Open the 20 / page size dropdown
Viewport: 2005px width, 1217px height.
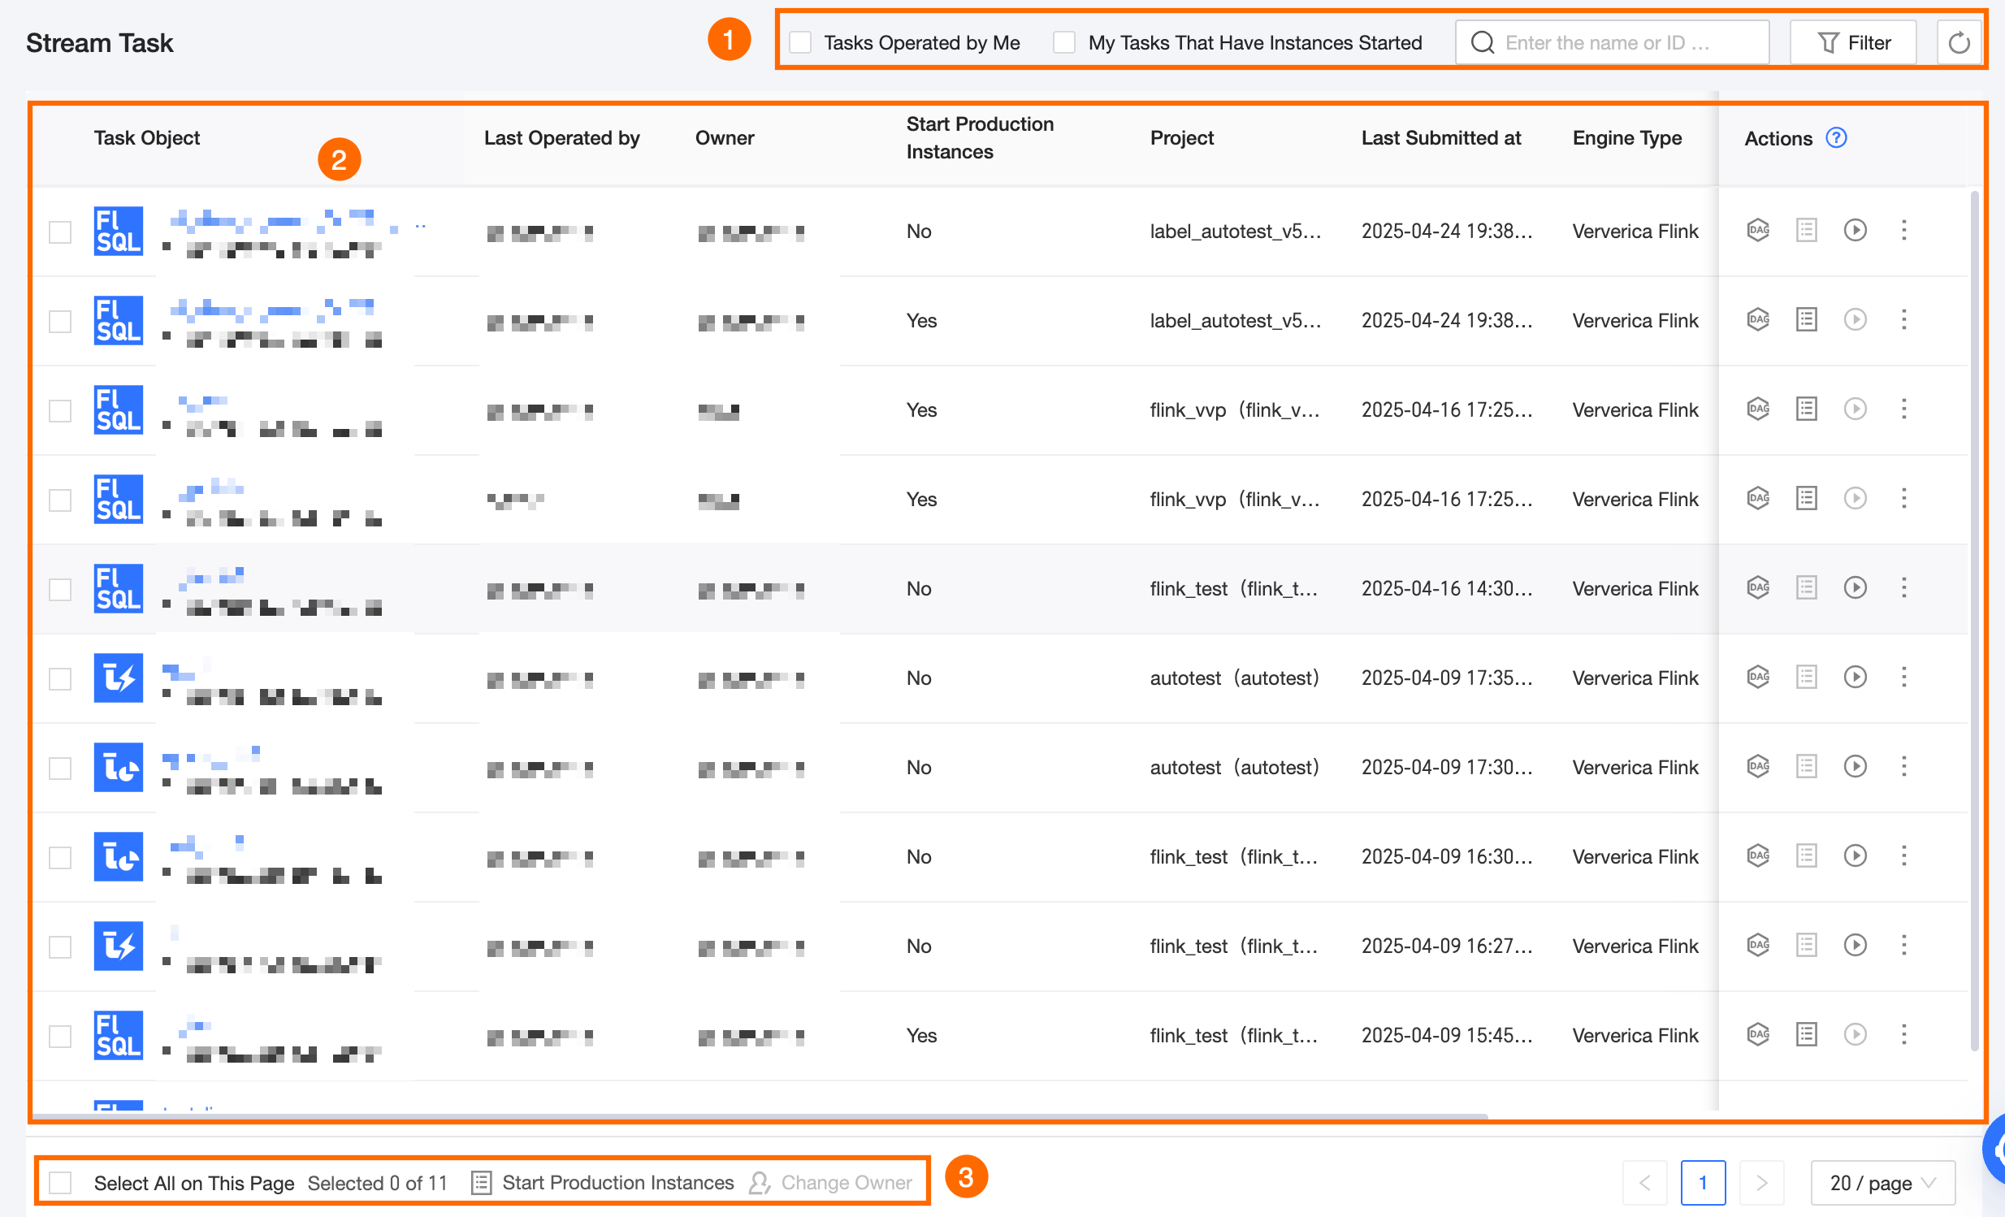(1882, 1183)
